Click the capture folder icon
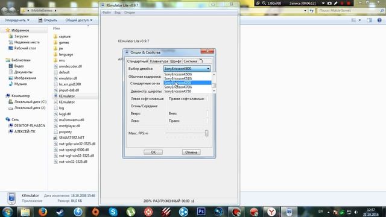Viewport: 386px width, 217px height. 55,36
